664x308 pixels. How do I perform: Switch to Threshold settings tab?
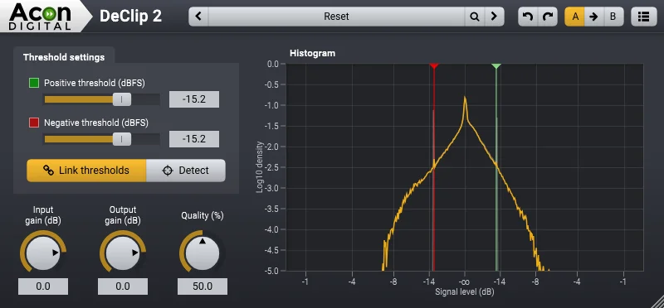click(x=64, y=57)
